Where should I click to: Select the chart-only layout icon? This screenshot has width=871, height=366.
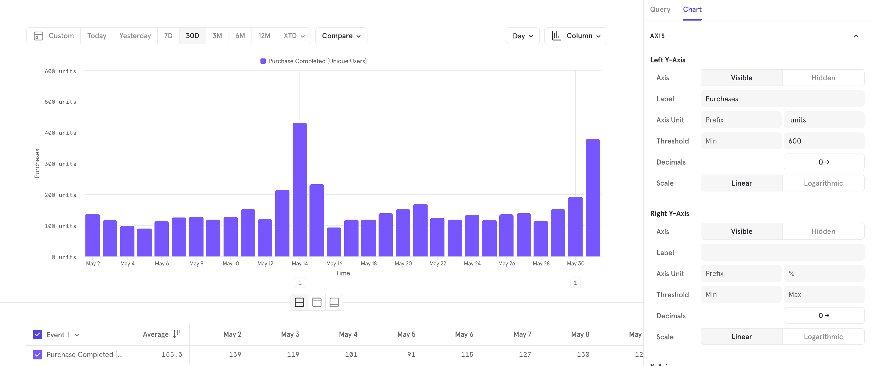[x=334, y=302]
